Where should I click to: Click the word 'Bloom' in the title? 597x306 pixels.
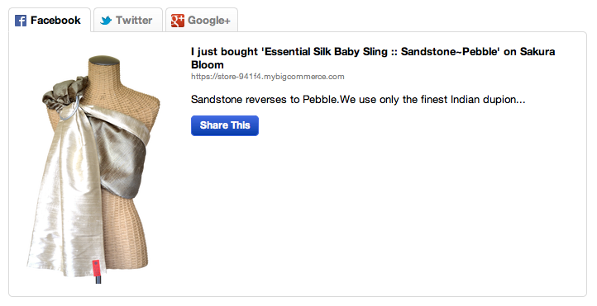click(x=207, y=64)
